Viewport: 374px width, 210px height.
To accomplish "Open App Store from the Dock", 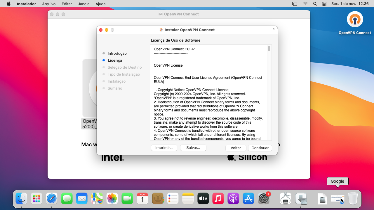I will click(x=249, y=198).
